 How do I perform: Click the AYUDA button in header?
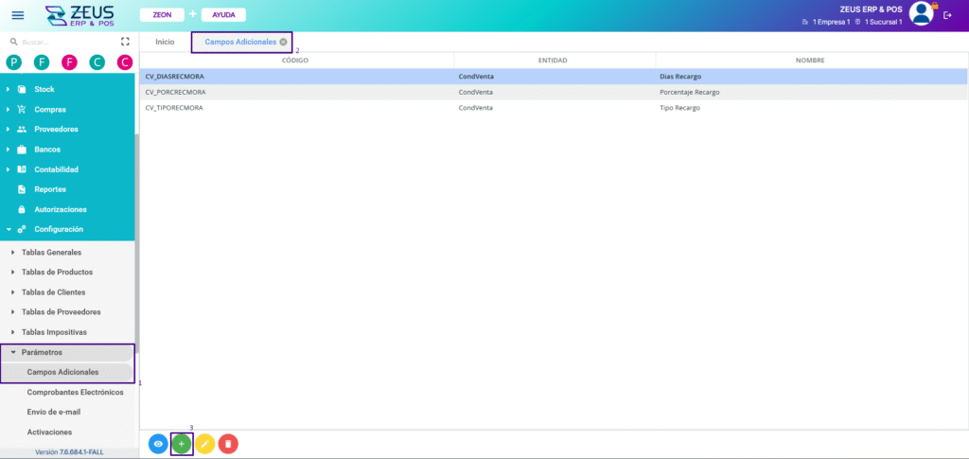(223, 15)
